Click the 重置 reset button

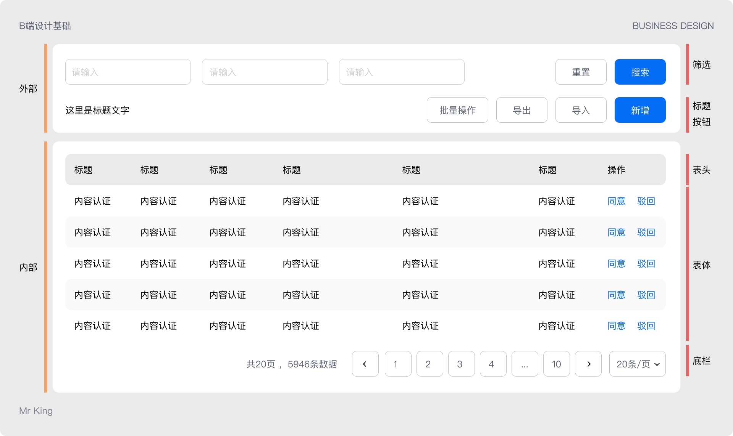pyautogui.click(x=581, y=72)
